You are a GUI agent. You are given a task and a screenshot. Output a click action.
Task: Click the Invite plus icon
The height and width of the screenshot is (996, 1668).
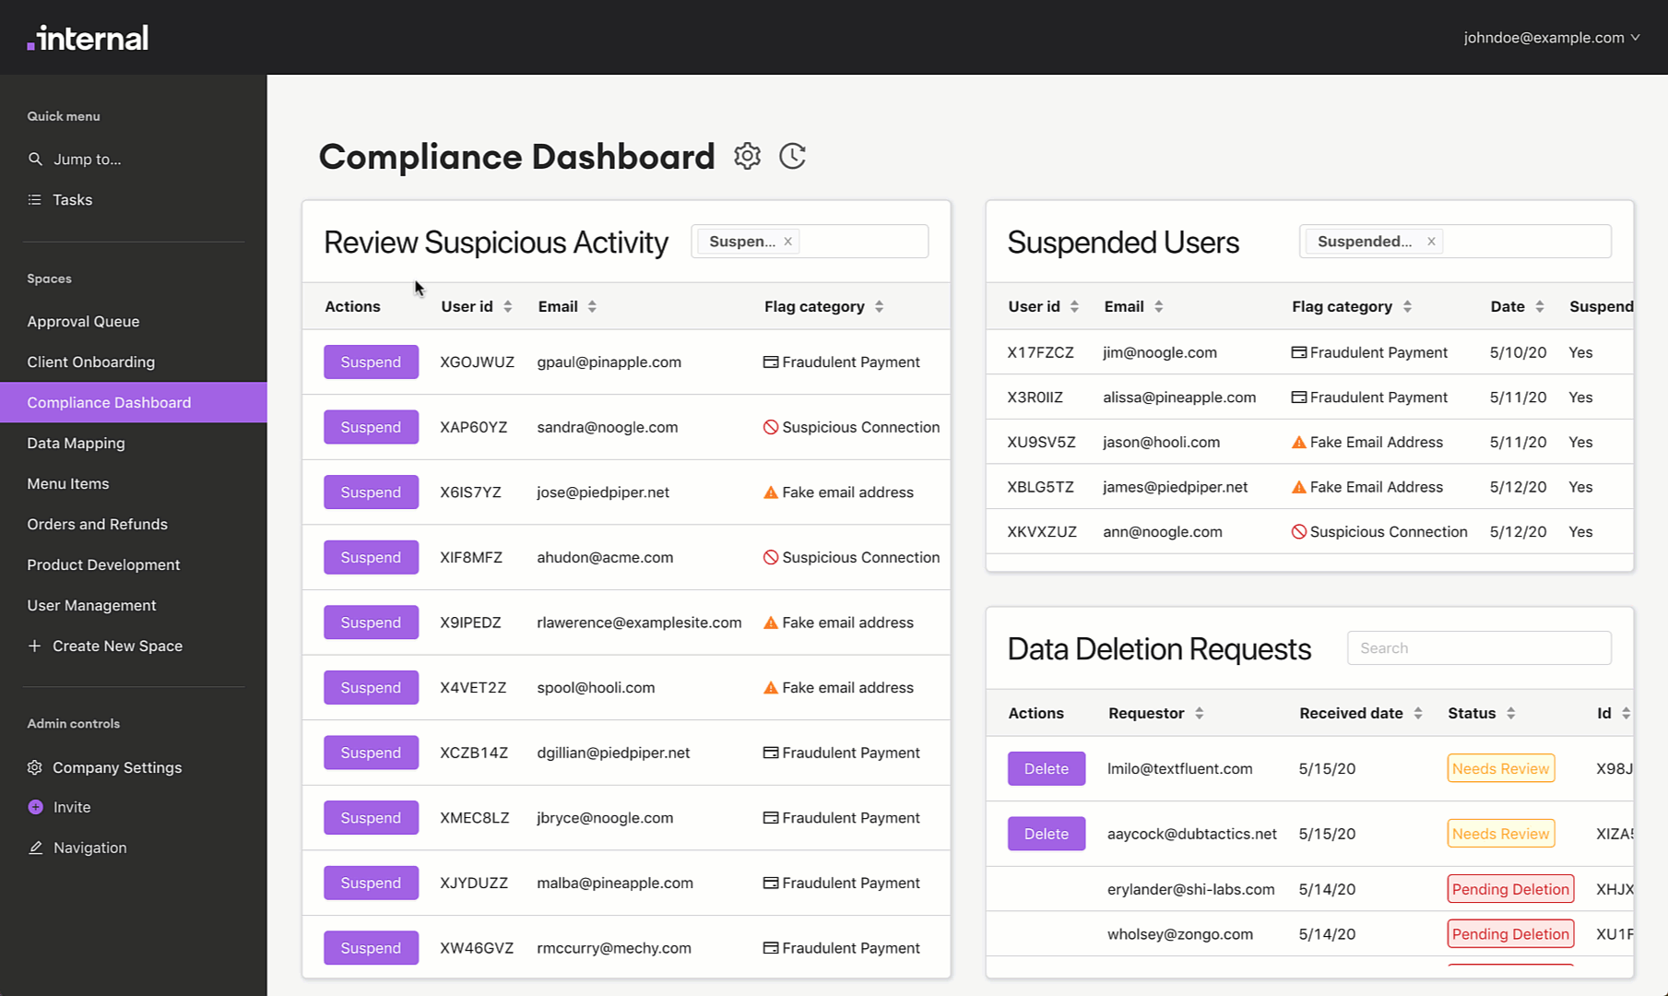[34, 806]
